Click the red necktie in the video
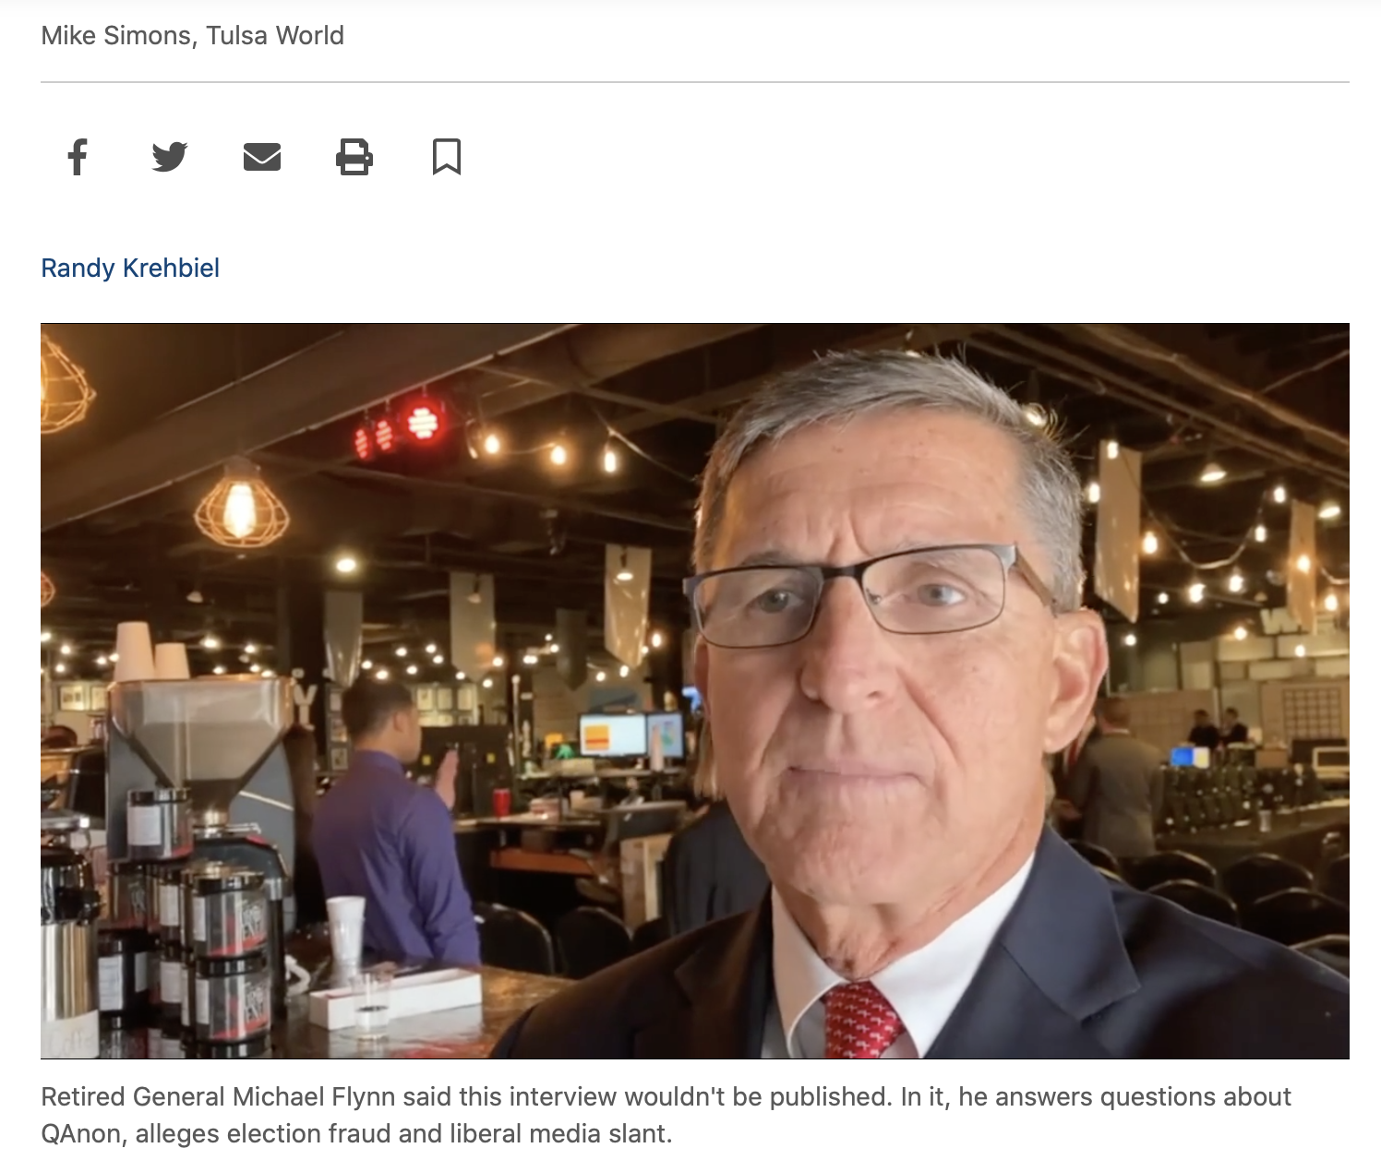Image resolution: width=1381 pixels, height=1172 pixels. [861, 1022]
